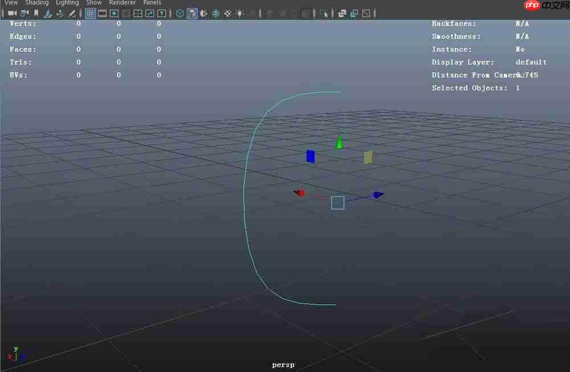Click the center square of move manipulator

[337, 203]
